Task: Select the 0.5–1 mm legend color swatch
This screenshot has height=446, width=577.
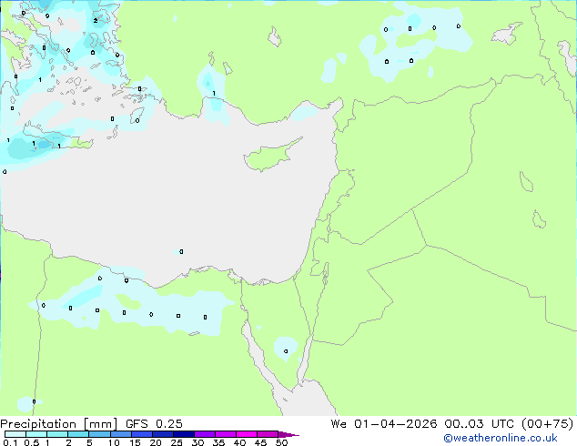Action: [36, 434]
